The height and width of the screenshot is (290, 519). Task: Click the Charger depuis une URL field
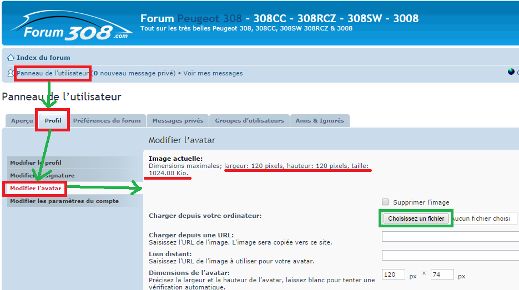(x=450, y=237)
